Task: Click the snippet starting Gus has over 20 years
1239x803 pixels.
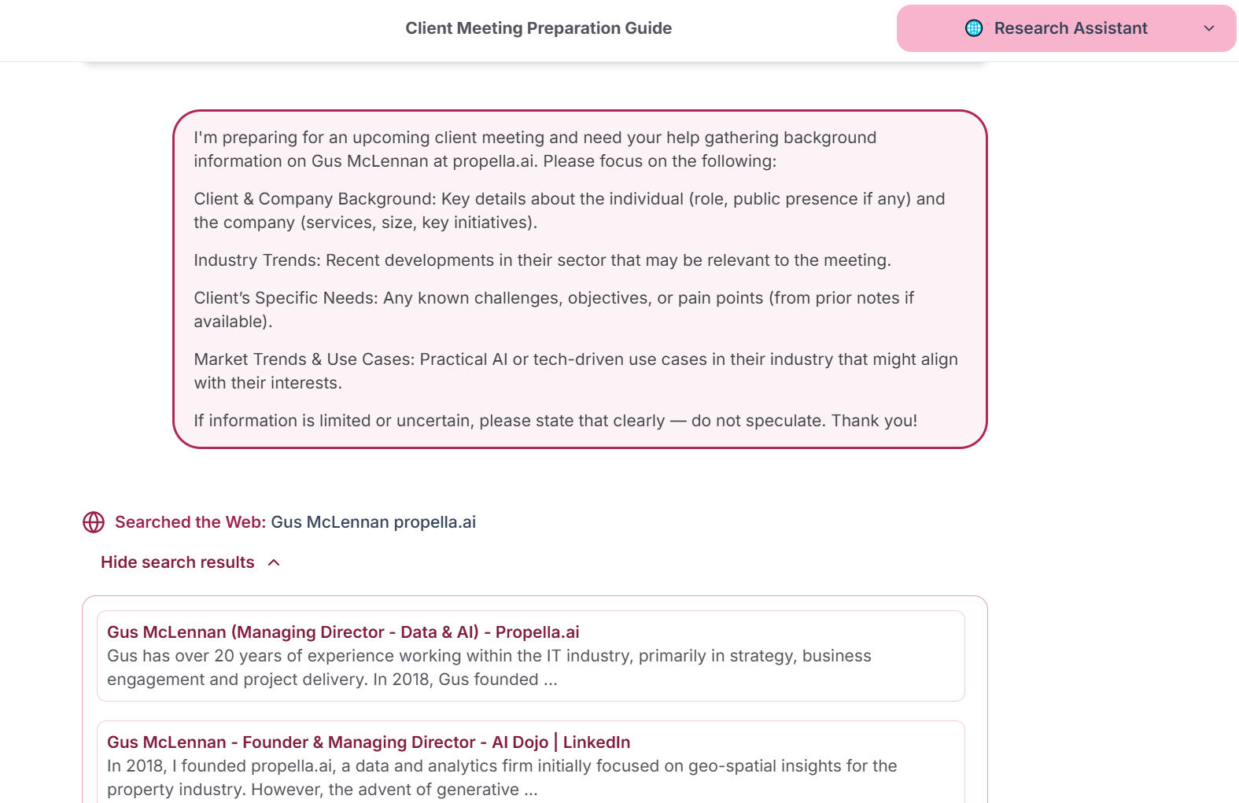Action: (489, 668)
